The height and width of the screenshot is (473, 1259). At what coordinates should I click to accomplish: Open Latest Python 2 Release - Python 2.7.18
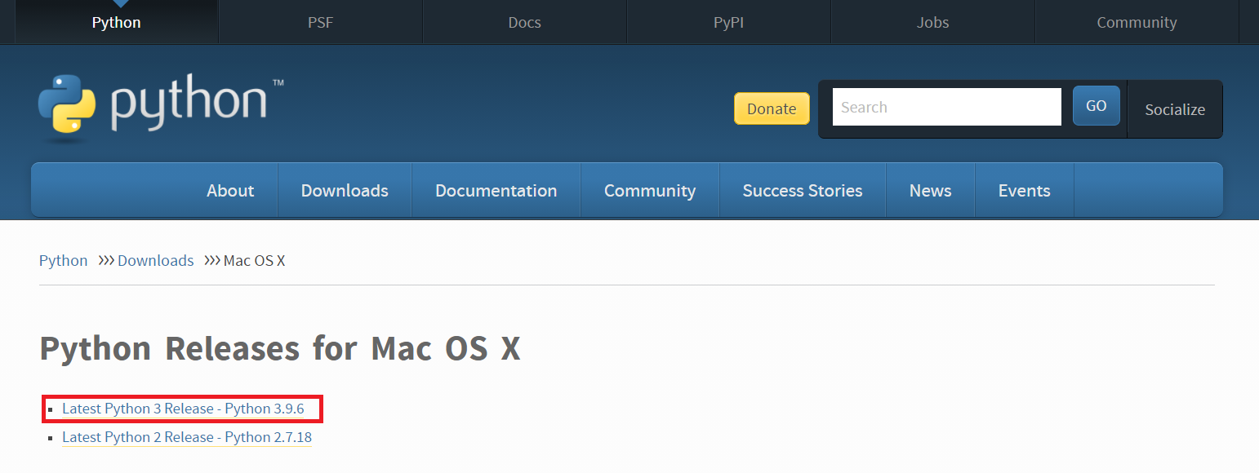pos(187,437)
